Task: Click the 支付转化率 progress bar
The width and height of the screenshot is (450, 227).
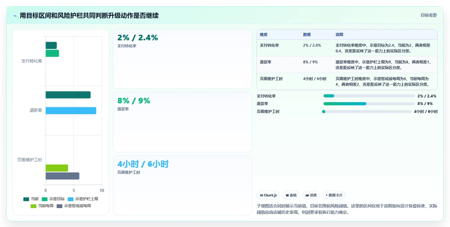Action: pyautogui.click(x=369, y=96)
